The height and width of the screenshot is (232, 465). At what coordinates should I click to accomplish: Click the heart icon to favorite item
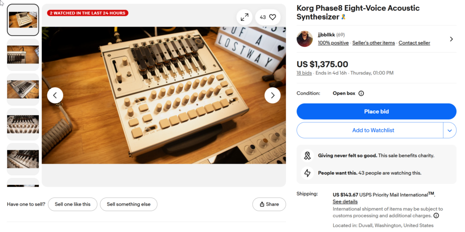pyautogui.click(x=272, y=17)
